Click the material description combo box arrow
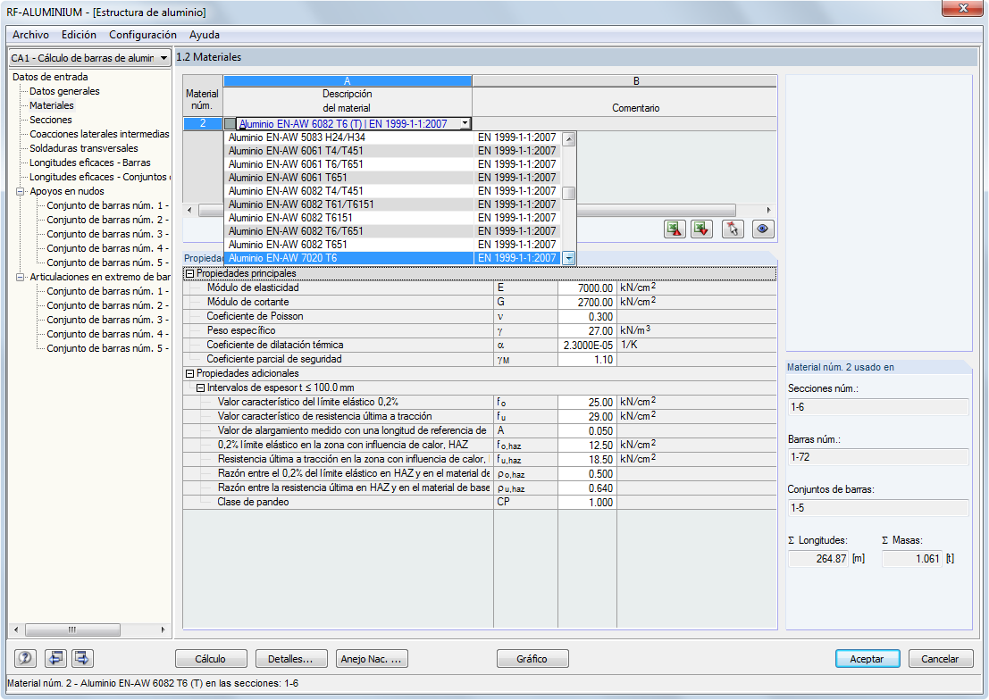Viewport: 989px width, 700px height. [x=465, y=123]
